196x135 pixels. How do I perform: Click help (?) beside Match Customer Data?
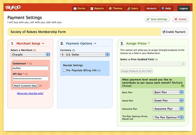(x=40, y=86)
